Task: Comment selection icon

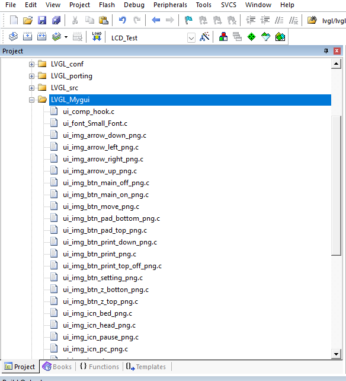Action: pos(279,20)
